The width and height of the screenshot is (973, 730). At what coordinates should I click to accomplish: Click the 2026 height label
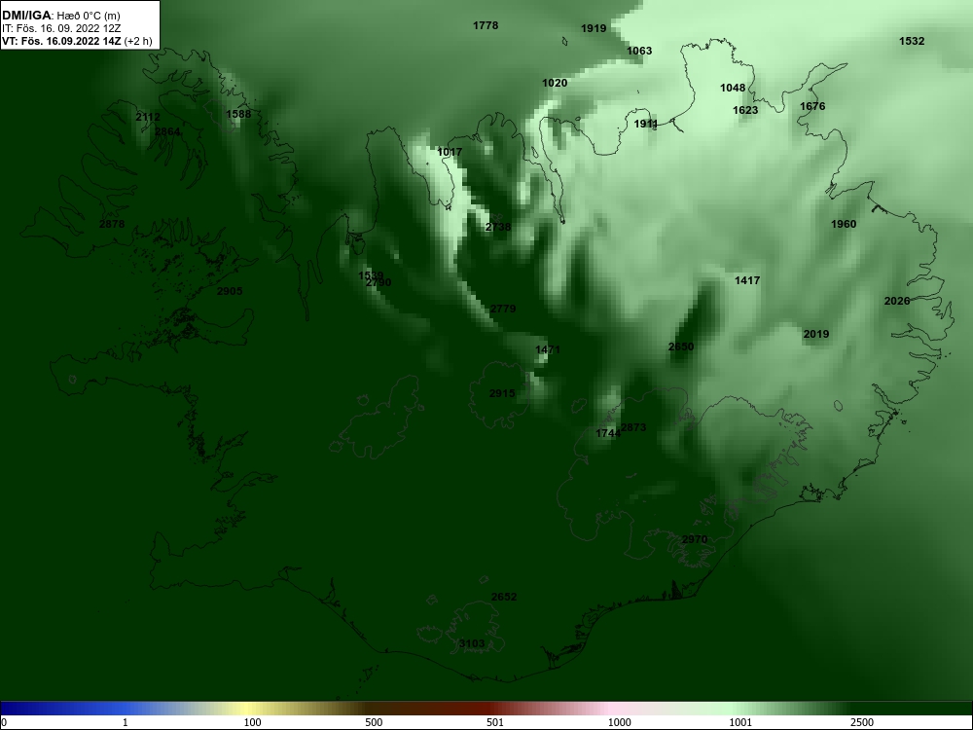pos(897,301)
